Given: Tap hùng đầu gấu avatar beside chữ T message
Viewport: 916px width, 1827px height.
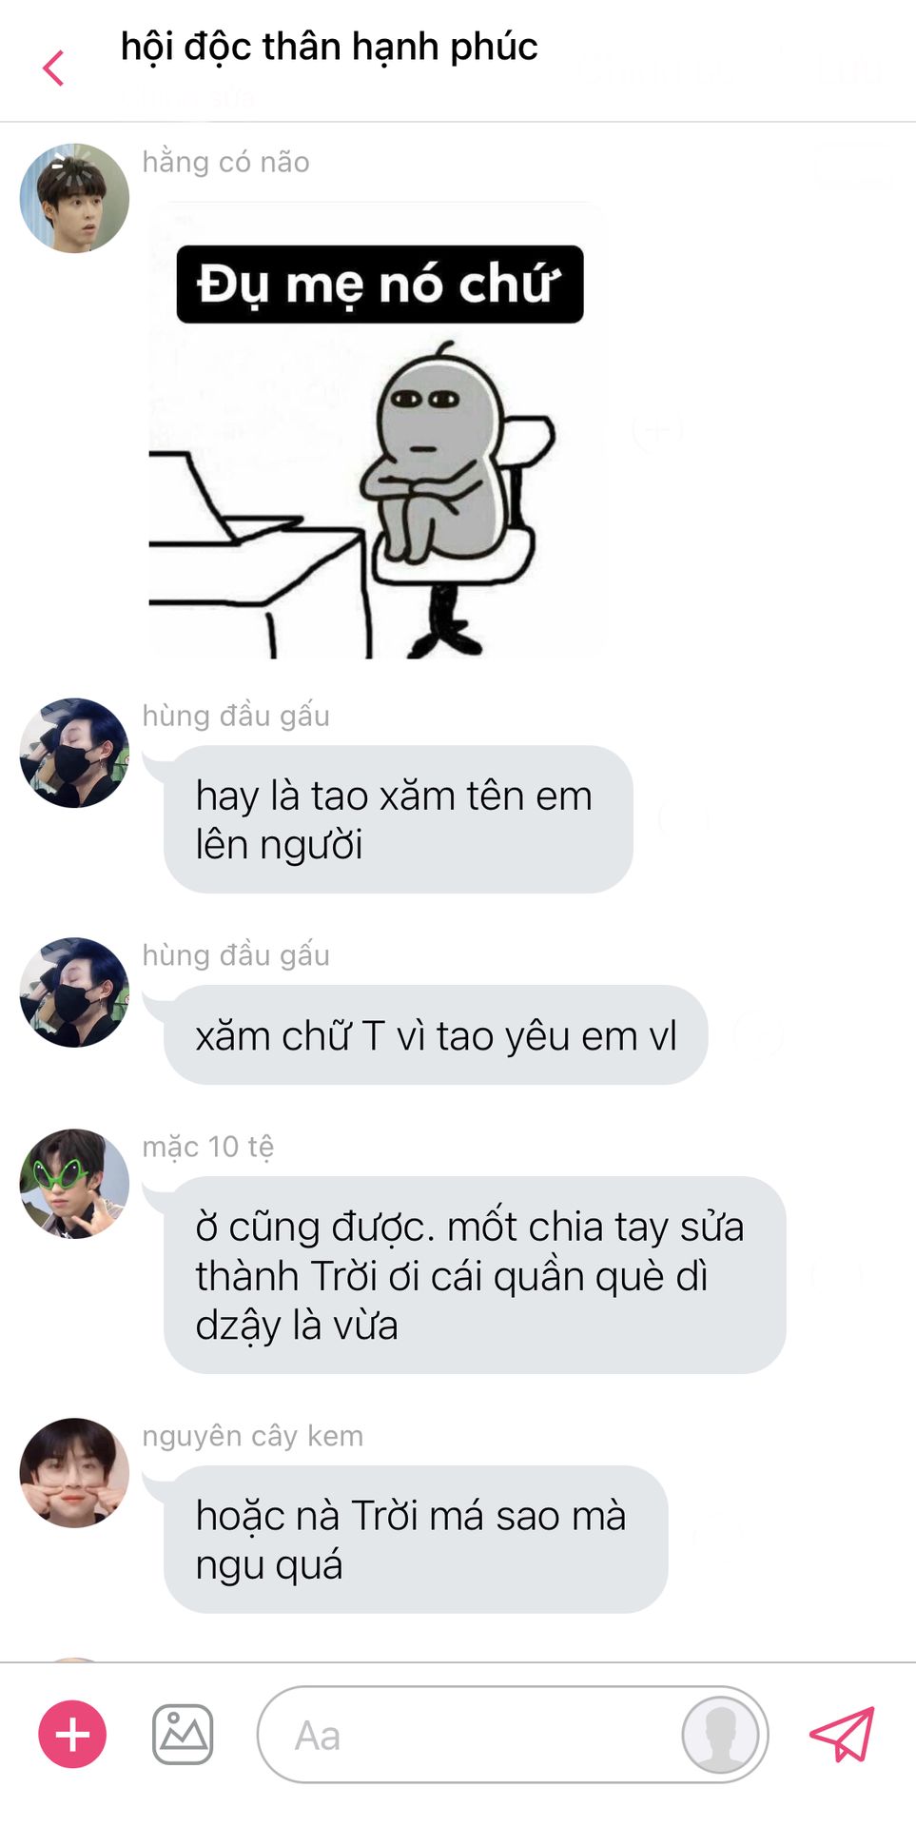Looking at the screenshot, I should click(74, 992).
